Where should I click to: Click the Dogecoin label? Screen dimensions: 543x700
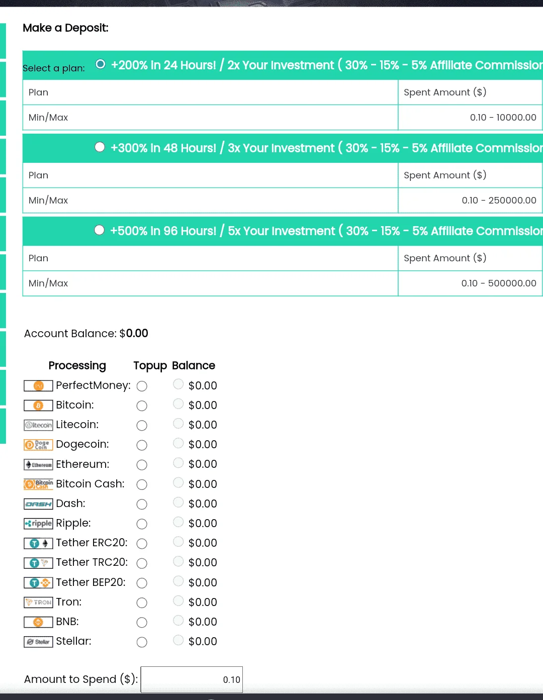click(82, 444)
